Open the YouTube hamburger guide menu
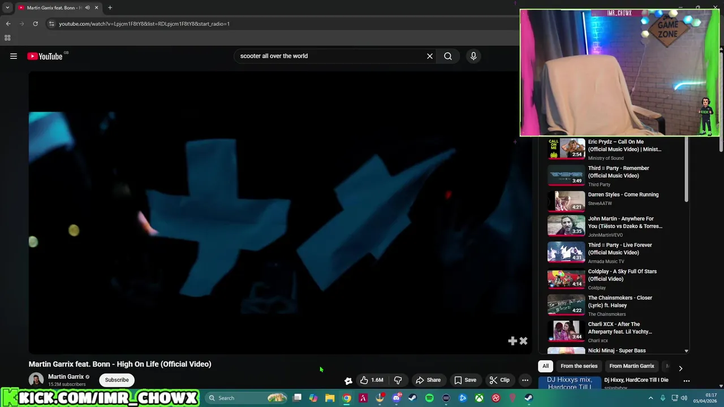Screen dimensions: 724x407 [x=14, y=56]
